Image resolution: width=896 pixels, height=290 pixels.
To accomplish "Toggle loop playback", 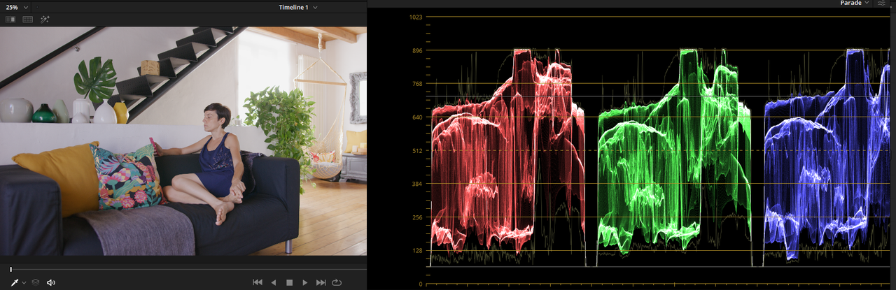I will click(x=337, y=282).
